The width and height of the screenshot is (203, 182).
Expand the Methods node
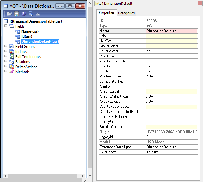(x=6, y=71)
